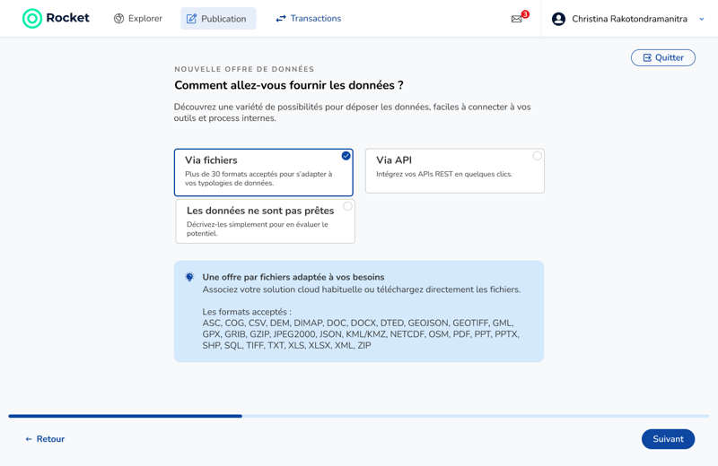Click the lightbulb tip icon

click(189, 277)
